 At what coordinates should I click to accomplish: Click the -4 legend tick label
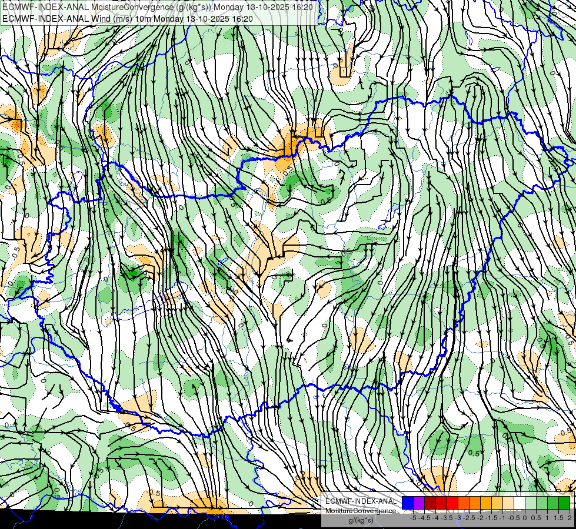(435, 518)
